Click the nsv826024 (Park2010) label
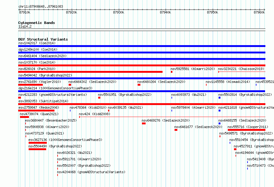This screenshot has height=187, width=274. tap(37, 69)
